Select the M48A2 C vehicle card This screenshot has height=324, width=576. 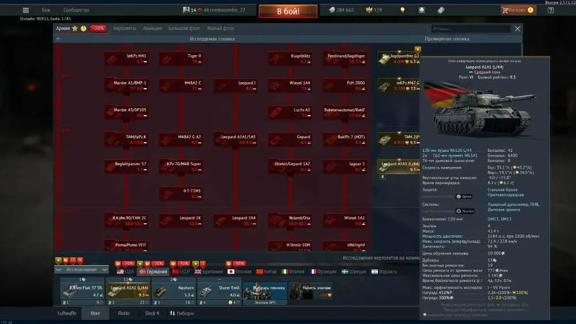click(181, 86)
